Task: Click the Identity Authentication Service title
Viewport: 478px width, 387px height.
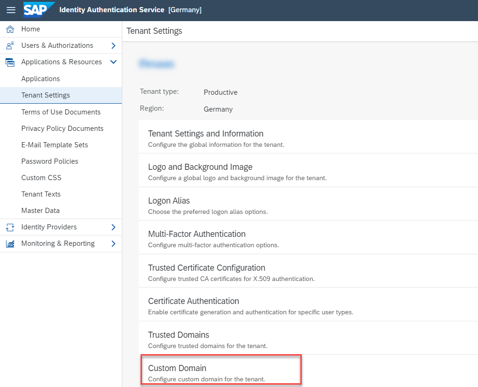Action: (x=112, y=10)
